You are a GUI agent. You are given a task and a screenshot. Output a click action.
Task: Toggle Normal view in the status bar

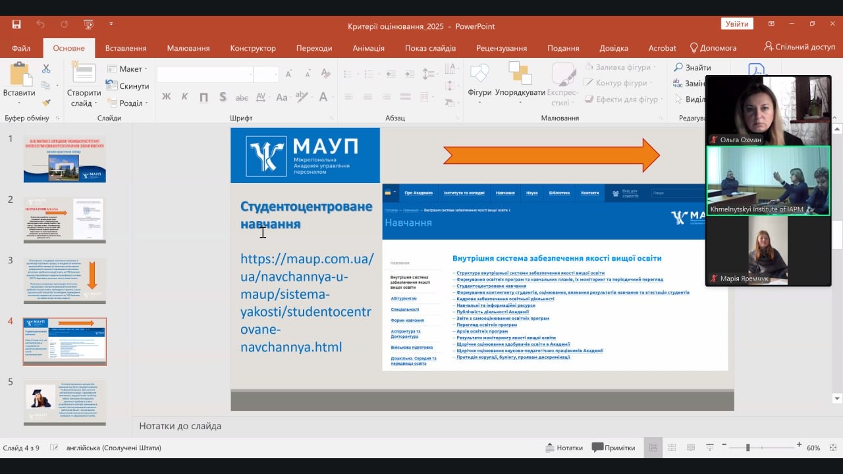(x=653, y=448)
